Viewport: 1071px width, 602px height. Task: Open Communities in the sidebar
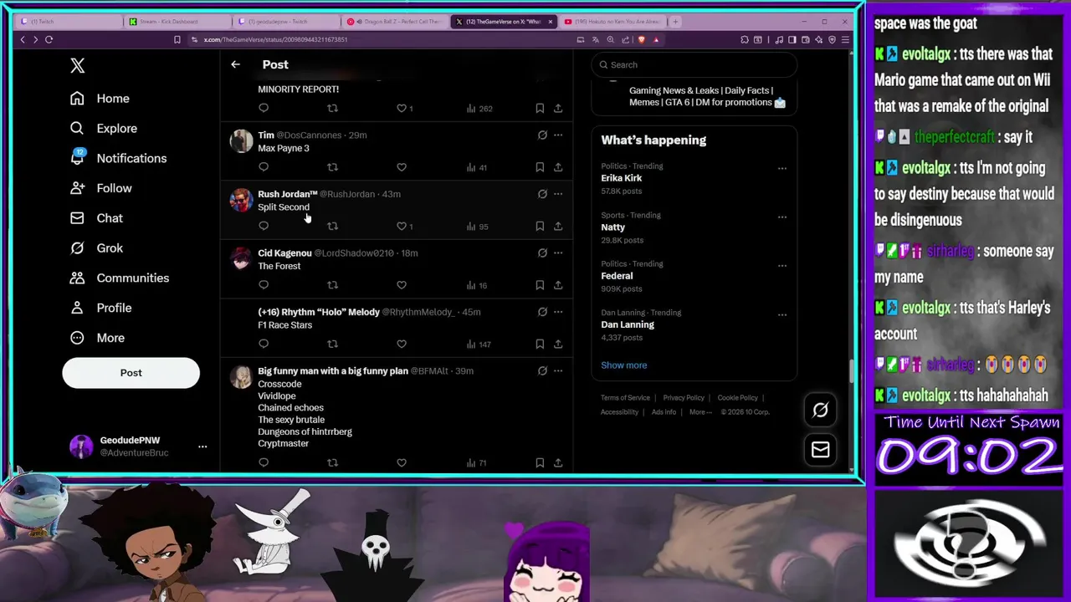pos(120,278)
